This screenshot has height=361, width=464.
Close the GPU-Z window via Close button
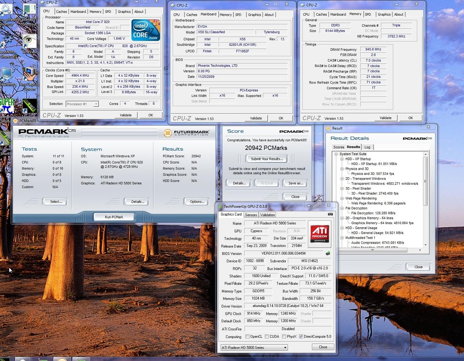pyautogui.click(x=323, y=347)
